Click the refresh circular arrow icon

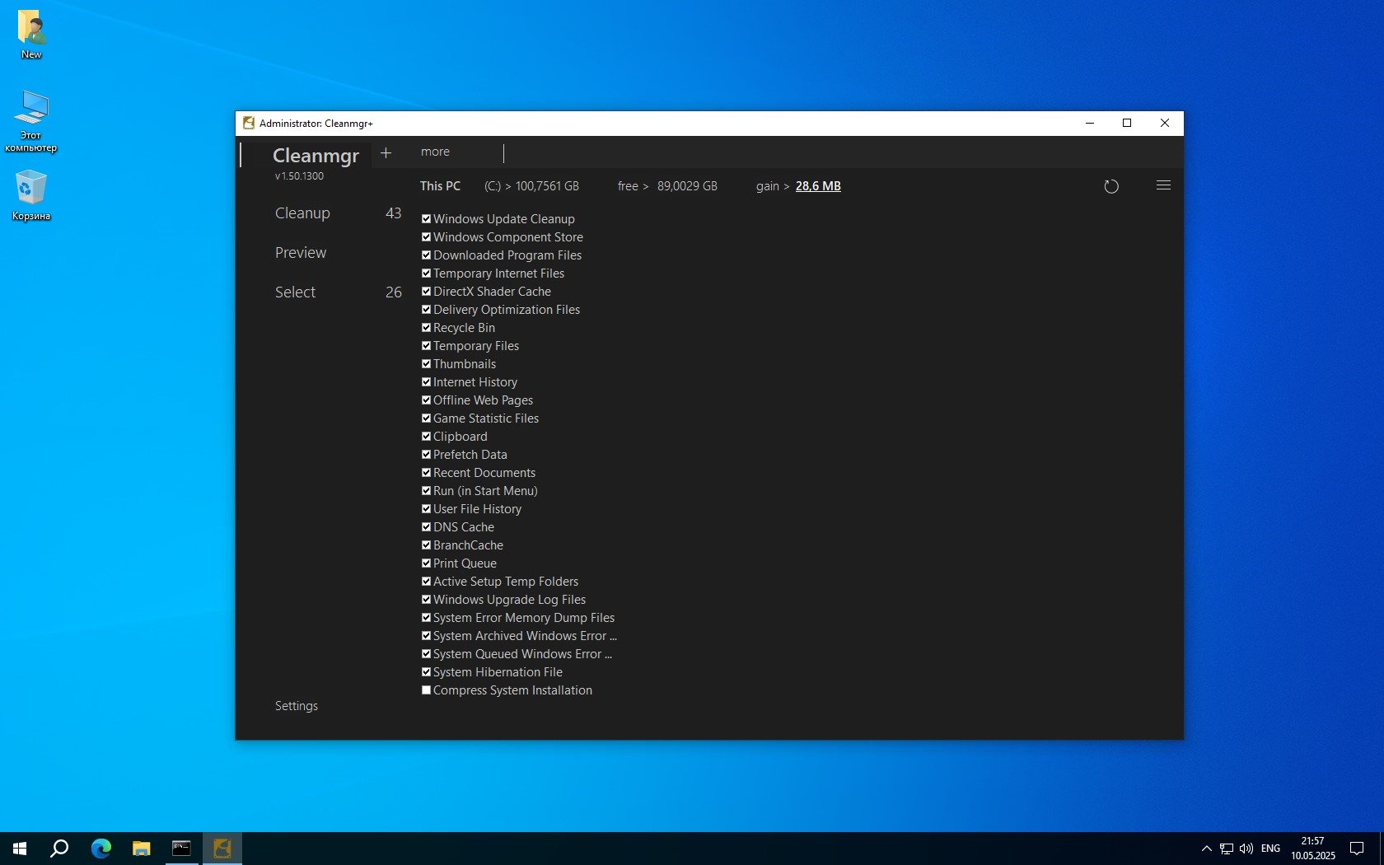(x=1110, y=186)
